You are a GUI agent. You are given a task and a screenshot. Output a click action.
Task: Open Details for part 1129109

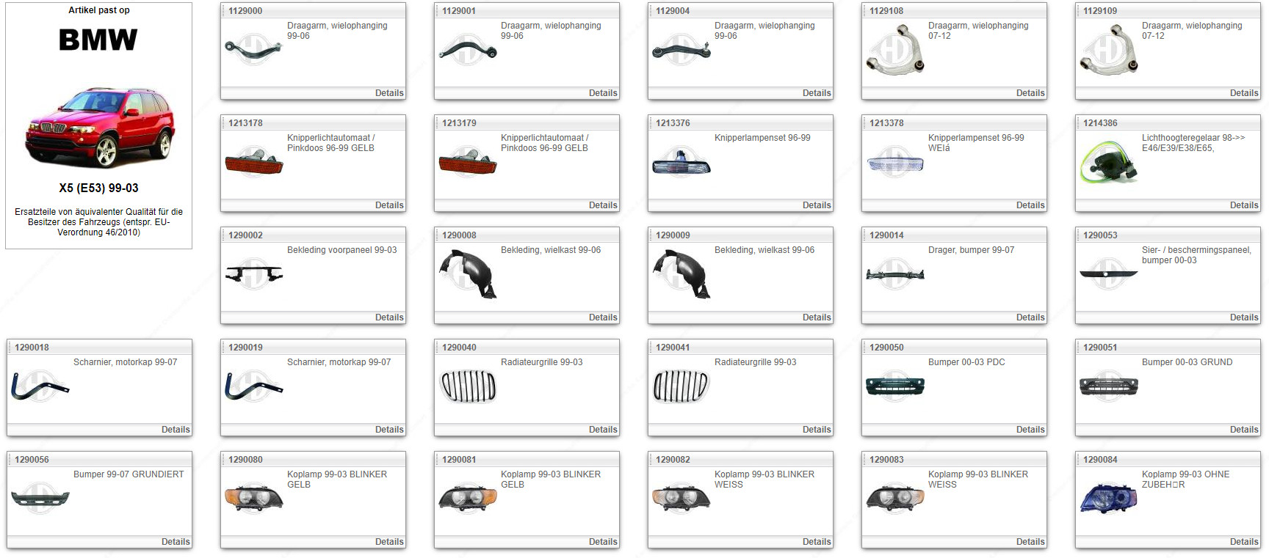[1244, 93]
